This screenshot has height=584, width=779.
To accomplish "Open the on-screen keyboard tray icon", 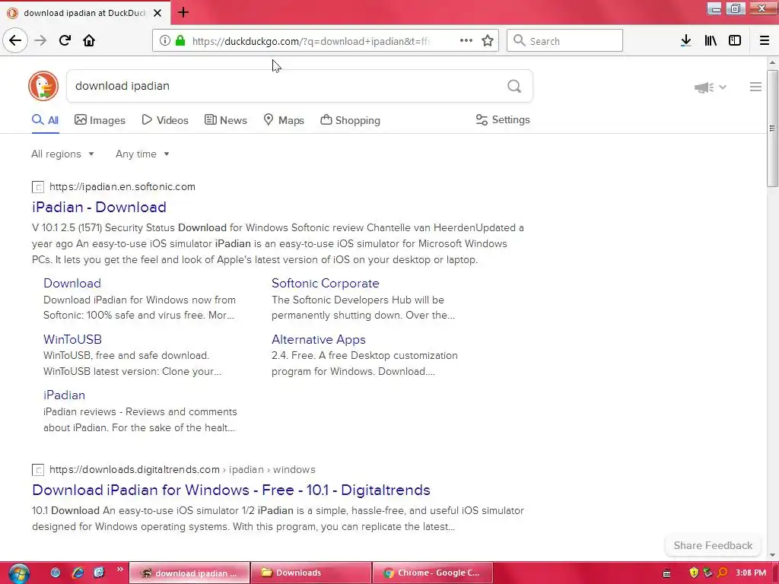I will click(x=667, y=573).
